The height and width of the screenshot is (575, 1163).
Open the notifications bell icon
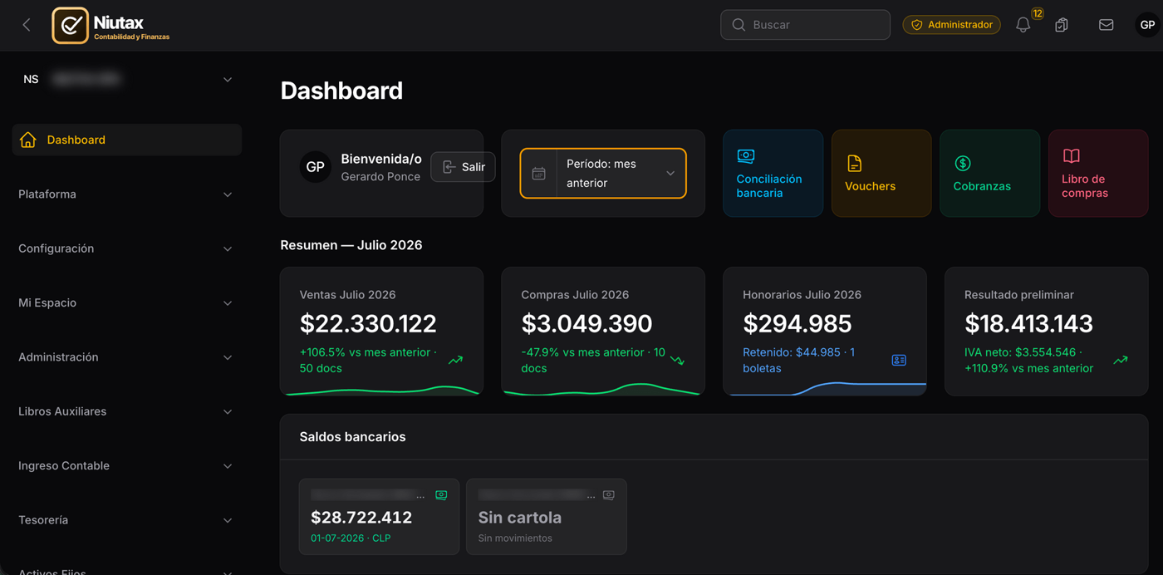pyautogui.click(x=1023, y=25)
